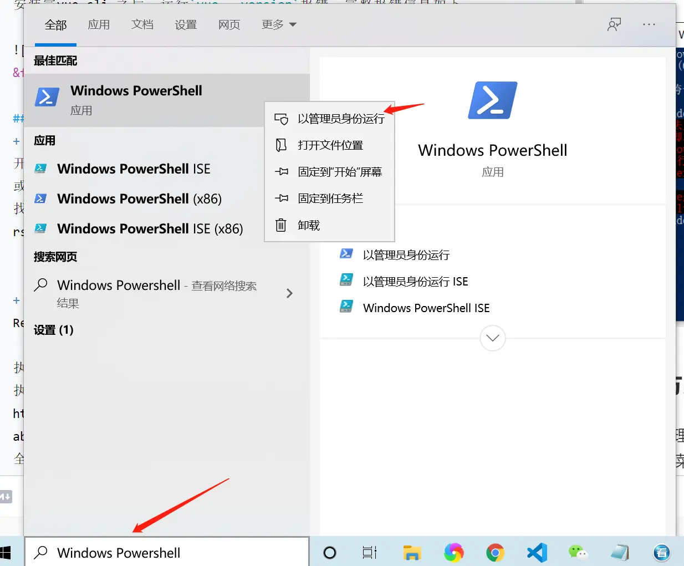Open Windows PowerShell (x86) result
Image resolution: width=684 pixels, height=566 pixels.
click(x=139, y=198)
